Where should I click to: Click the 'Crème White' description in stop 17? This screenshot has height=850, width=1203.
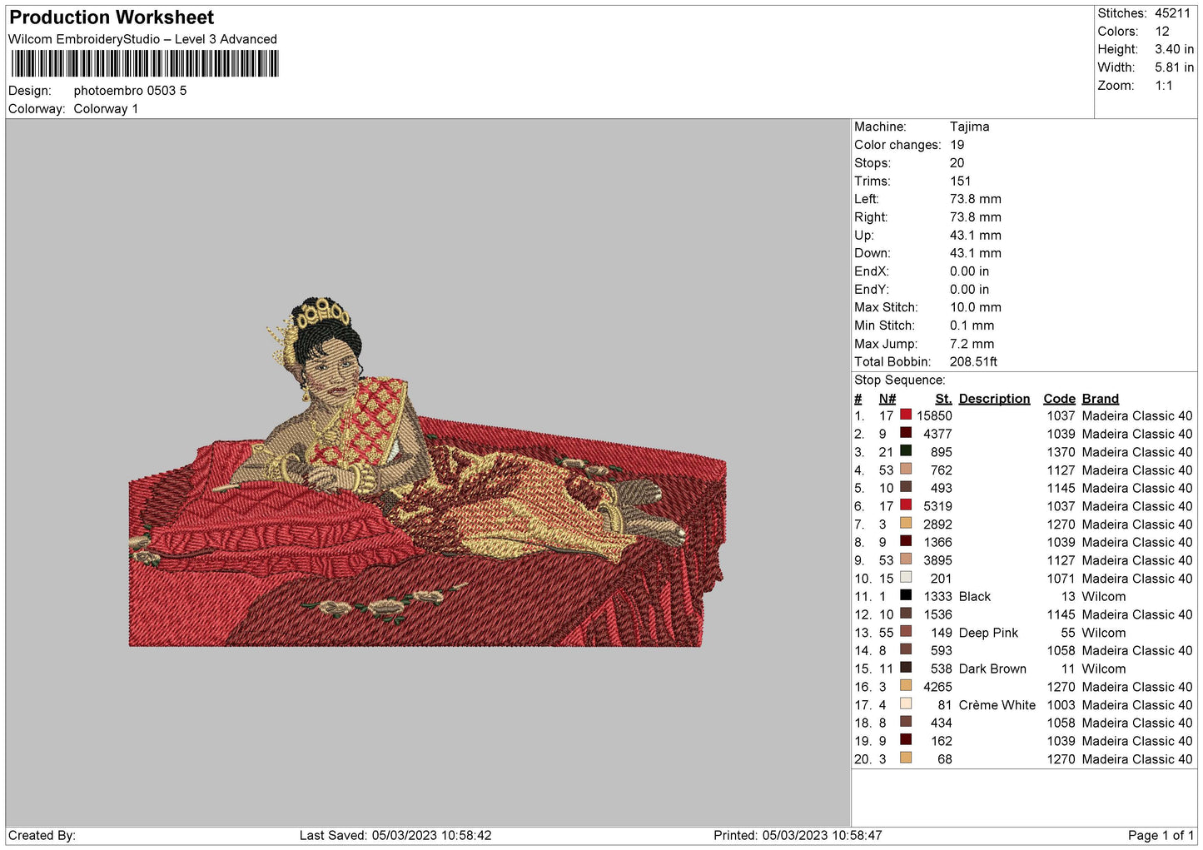(x=997, y=705)
